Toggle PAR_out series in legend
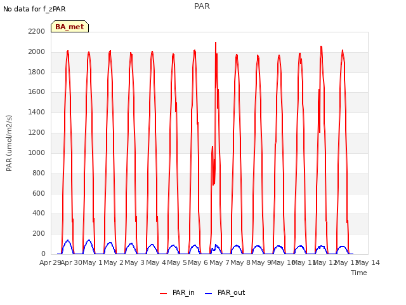 225,292
